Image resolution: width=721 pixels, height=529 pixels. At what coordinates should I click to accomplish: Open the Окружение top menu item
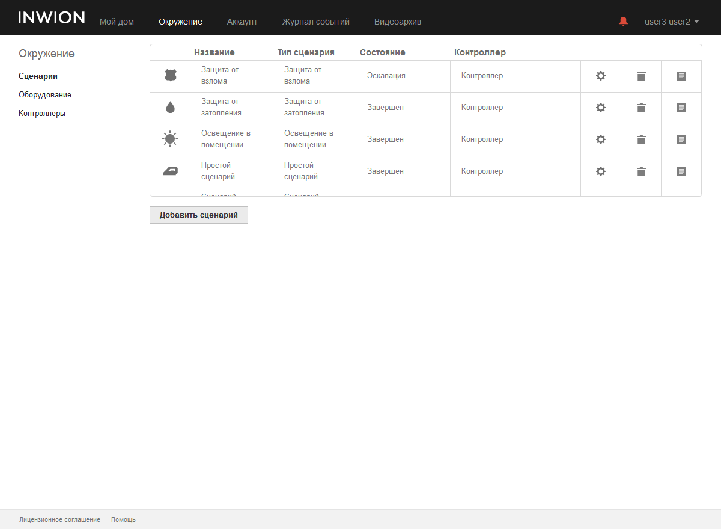click(x=180, y=22)
